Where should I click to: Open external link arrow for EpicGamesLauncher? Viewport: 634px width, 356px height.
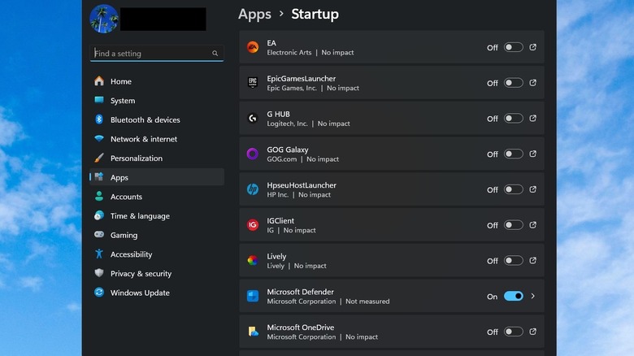(x=533, y=83)
